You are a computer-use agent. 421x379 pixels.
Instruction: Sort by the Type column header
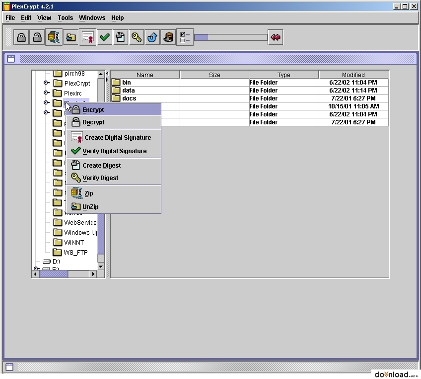[x=284, y=75]
